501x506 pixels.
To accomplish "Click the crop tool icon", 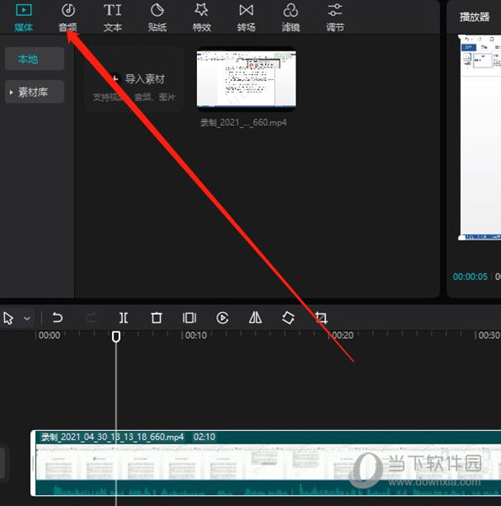I will [x=321, y=318].
